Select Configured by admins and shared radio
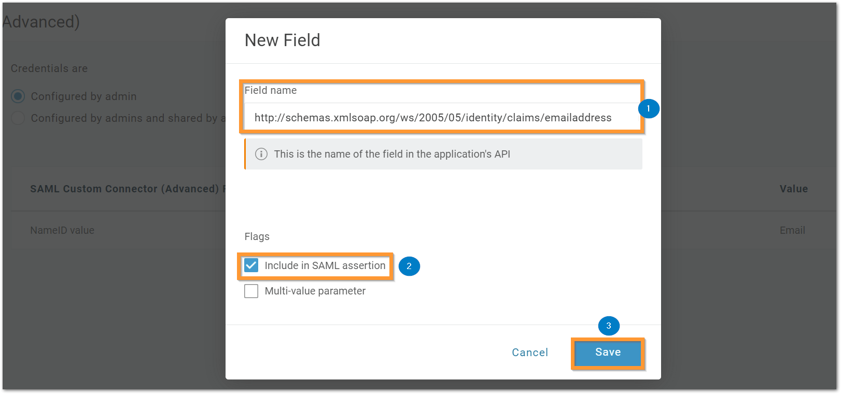This screenshot has width=841, height=394. (x=18, y=118)
